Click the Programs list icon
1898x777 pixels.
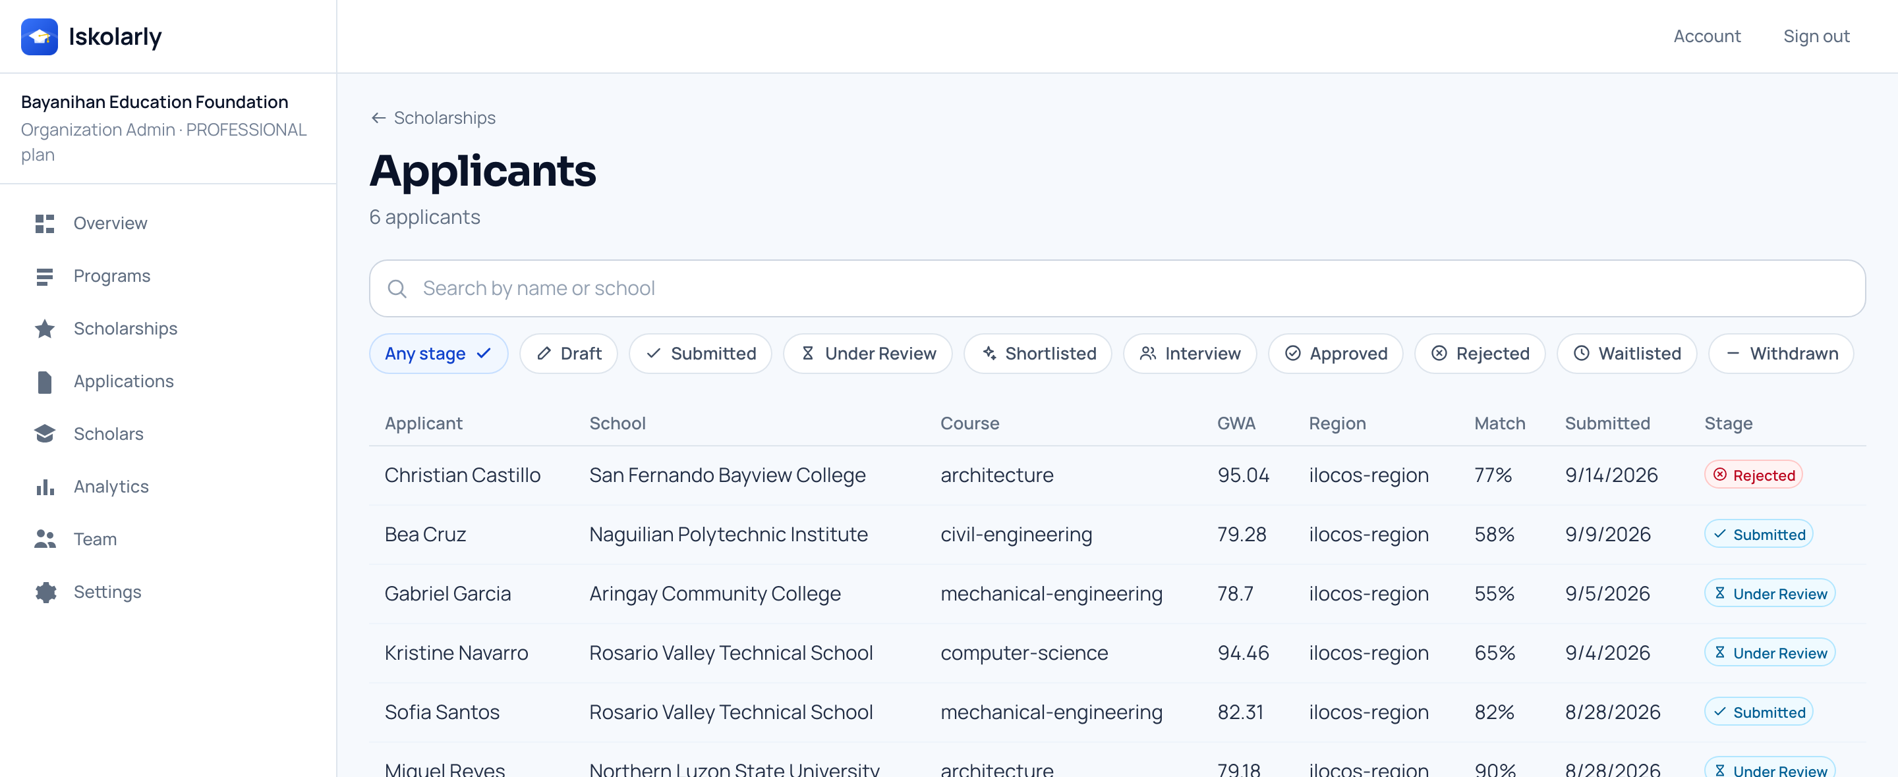click(45, 276)
